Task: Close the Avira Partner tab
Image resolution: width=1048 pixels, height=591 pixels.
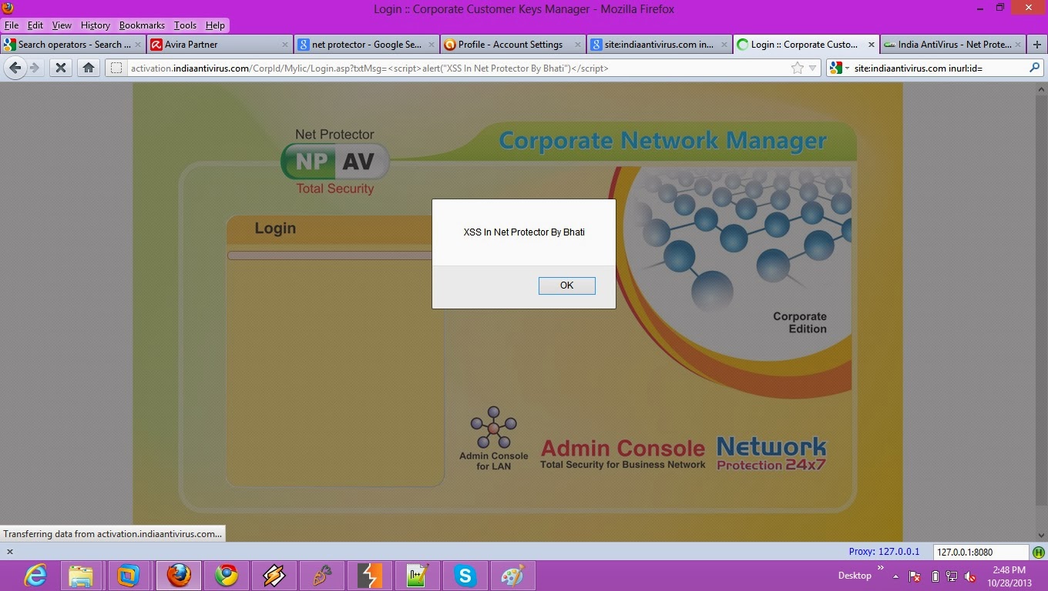Action: 284,45
